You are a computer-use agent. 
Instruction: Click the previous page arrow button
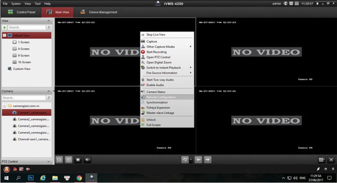tap(199, 160)
